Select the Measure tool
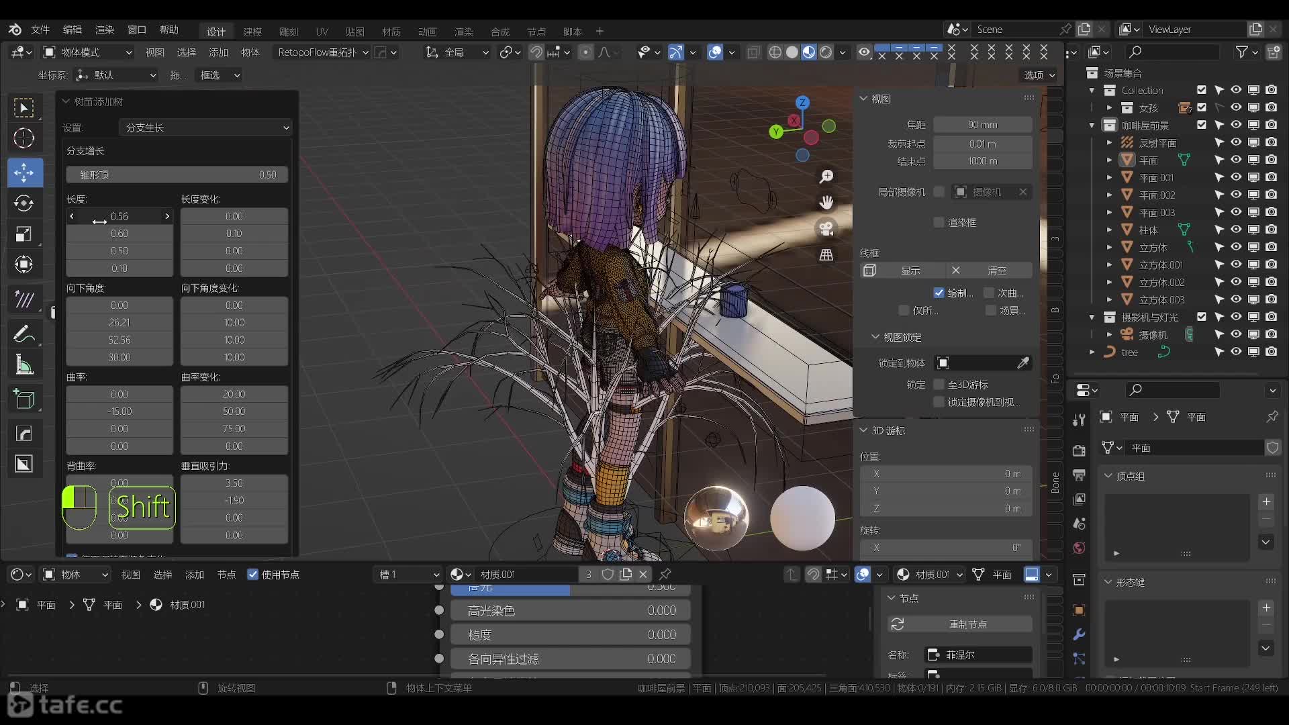This screenshot has width=1289, height=725. coord(24,365)
